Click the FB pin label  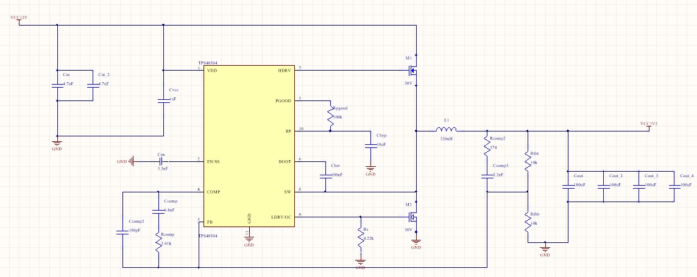(x=210, y=222)
